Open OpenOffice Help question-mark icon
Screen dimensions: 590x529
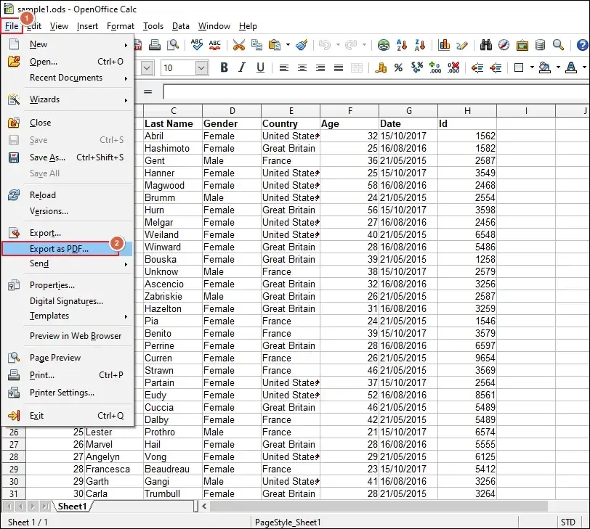(x=583, y=45)
